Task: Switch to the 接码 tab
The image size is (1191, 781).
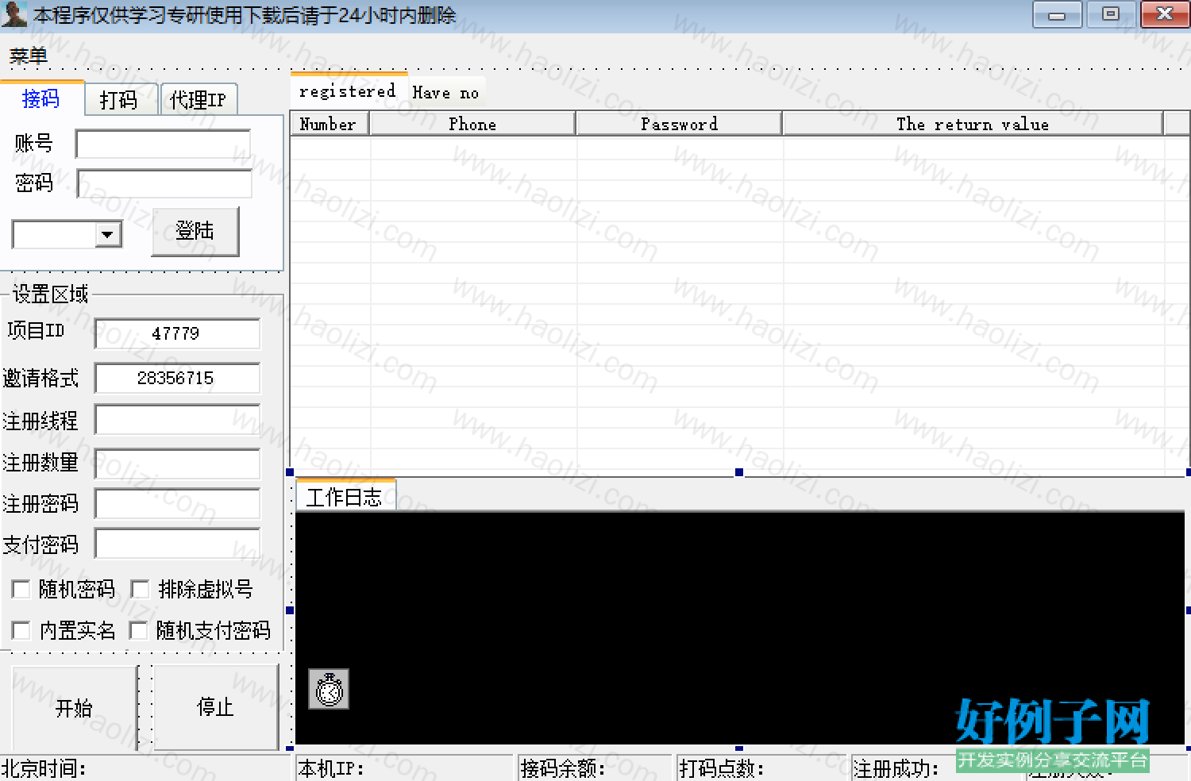Action: coord(40,98)
